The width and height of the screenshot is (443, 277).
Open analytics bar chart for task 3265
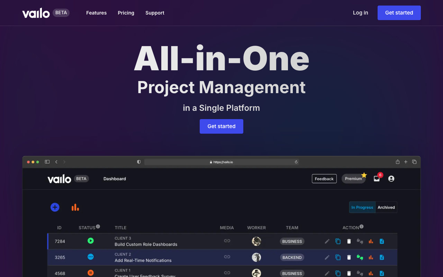371,257
